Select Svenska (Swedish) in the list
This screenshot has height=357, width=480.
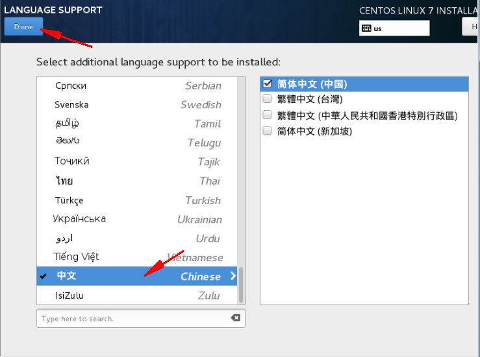click(137, 105)
